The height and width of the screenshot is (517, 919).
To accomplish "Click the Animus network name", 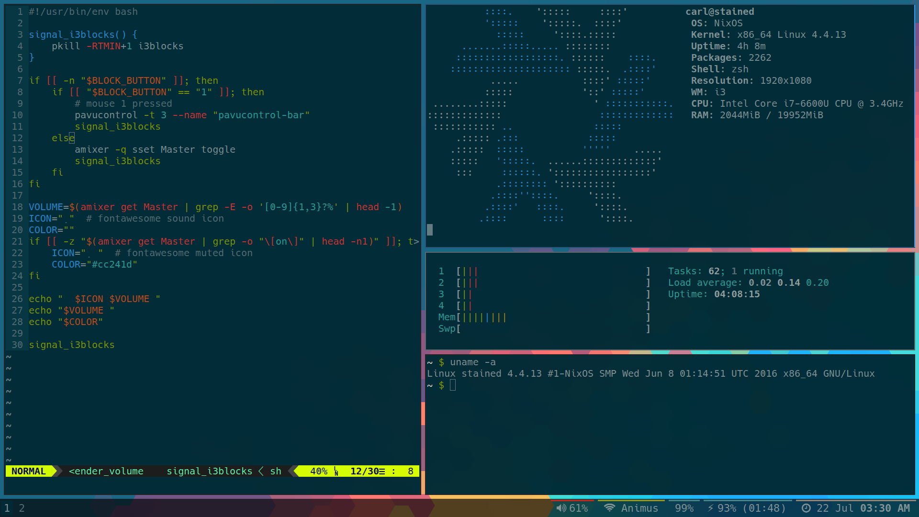I will [x=640, y=508].
